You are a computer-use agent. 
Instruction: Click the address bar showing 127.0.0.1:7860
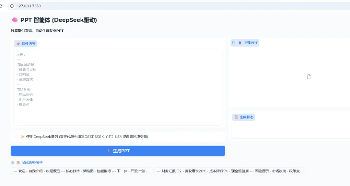point(179,6)
